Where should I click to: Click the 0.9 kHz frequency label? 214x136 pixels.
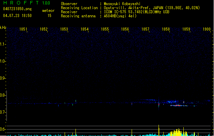click(3, 78)
